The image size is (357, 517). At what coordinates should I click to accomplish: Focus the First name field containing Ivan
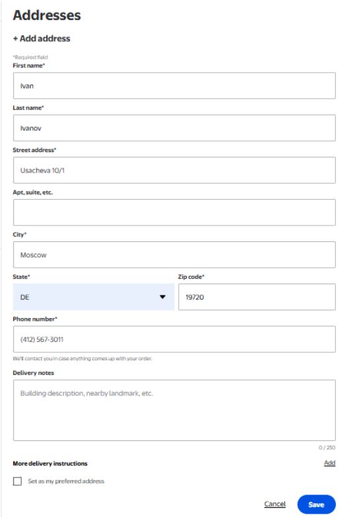pos(174,86)
